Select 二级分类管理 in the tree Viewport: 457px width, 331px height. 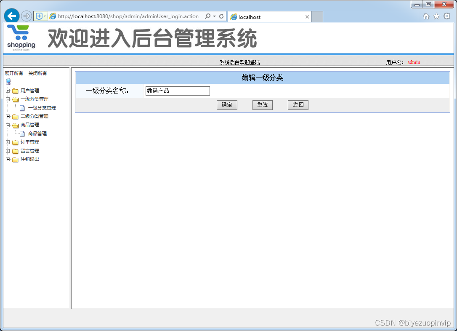click(x=35, y=116)
